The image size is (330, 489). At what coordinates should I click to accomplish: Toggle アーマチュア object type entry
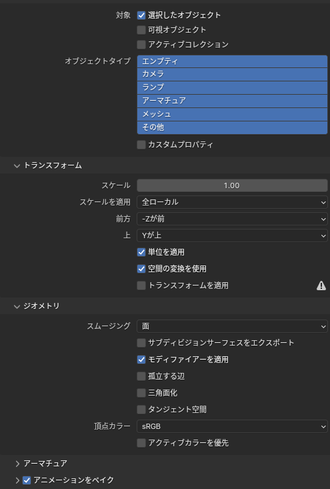232,101
